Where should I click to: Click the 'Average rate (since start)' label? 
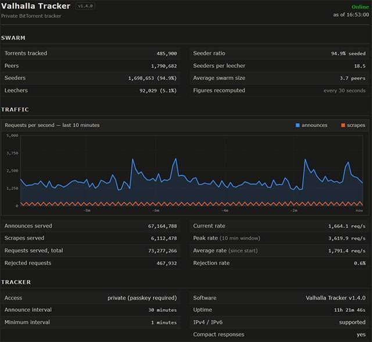pos(225,250)
